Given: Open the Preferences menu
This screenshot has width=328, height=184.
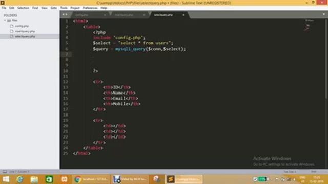Looking at the screenshot, I should tap(90, 8).
